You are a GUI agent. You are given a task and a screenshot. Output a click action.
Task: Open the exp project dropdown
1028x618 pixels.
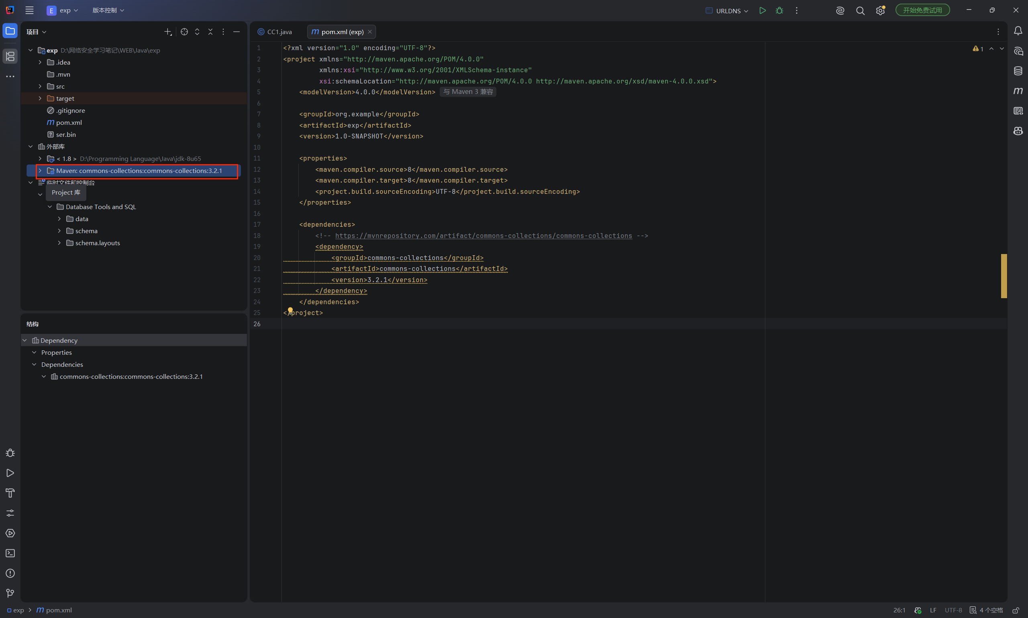click(x=63, y=10)
